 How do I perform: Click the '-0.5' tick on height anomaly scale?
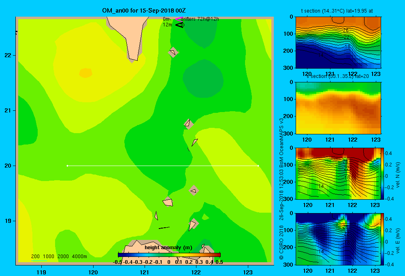(x=117, y=262)
